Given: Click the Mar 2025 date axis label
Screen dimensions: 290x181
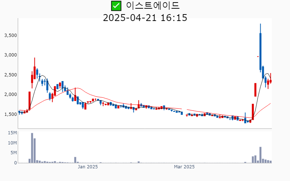Looking at the screenshot, I should pyautogui.click(x=184, y=167).
